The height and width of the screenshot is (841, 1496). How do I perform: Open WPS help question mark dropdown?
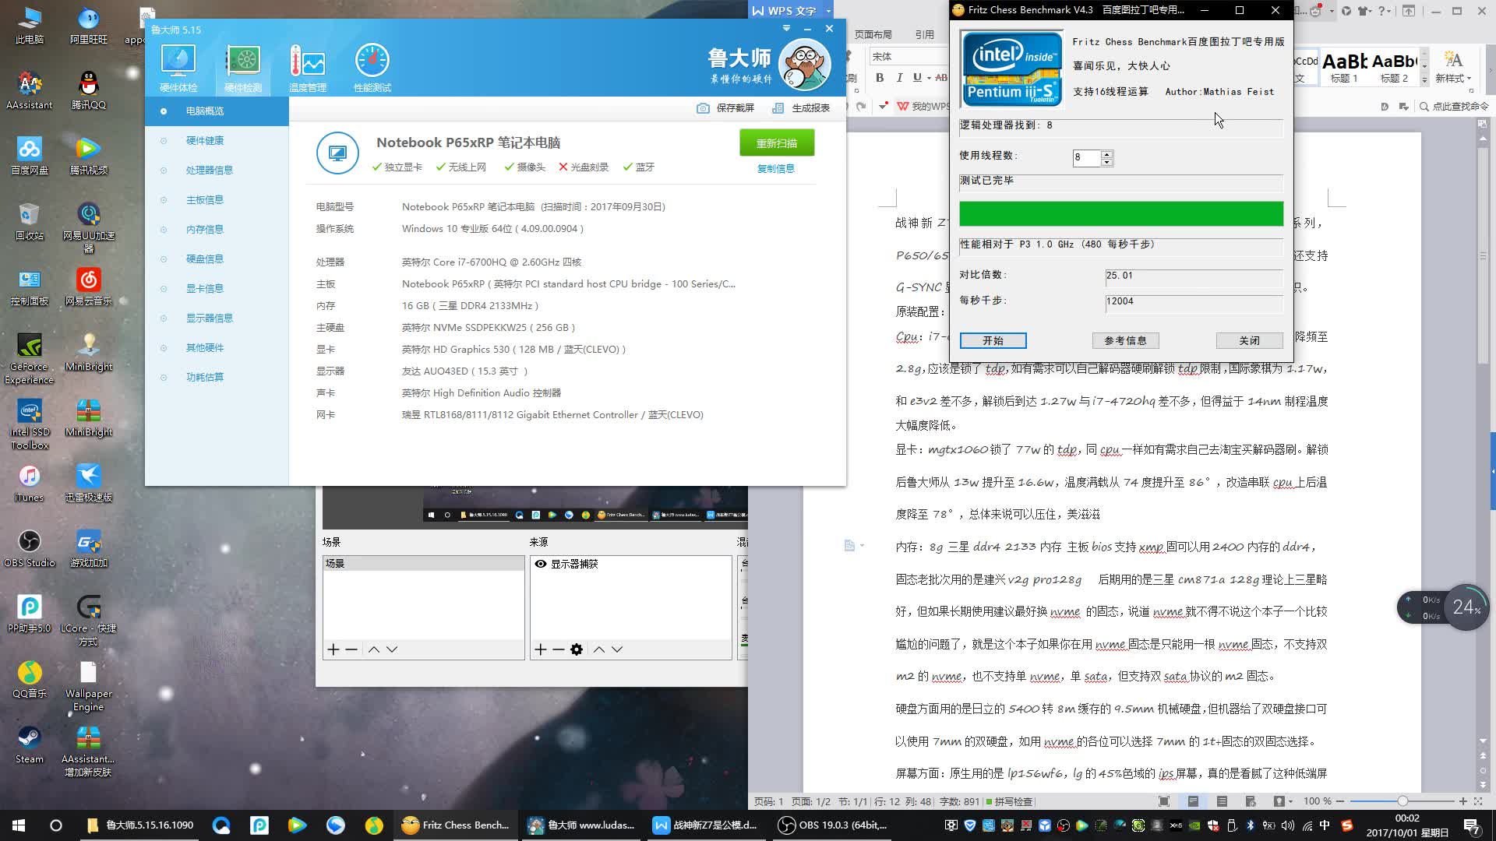pos(1385,11)
